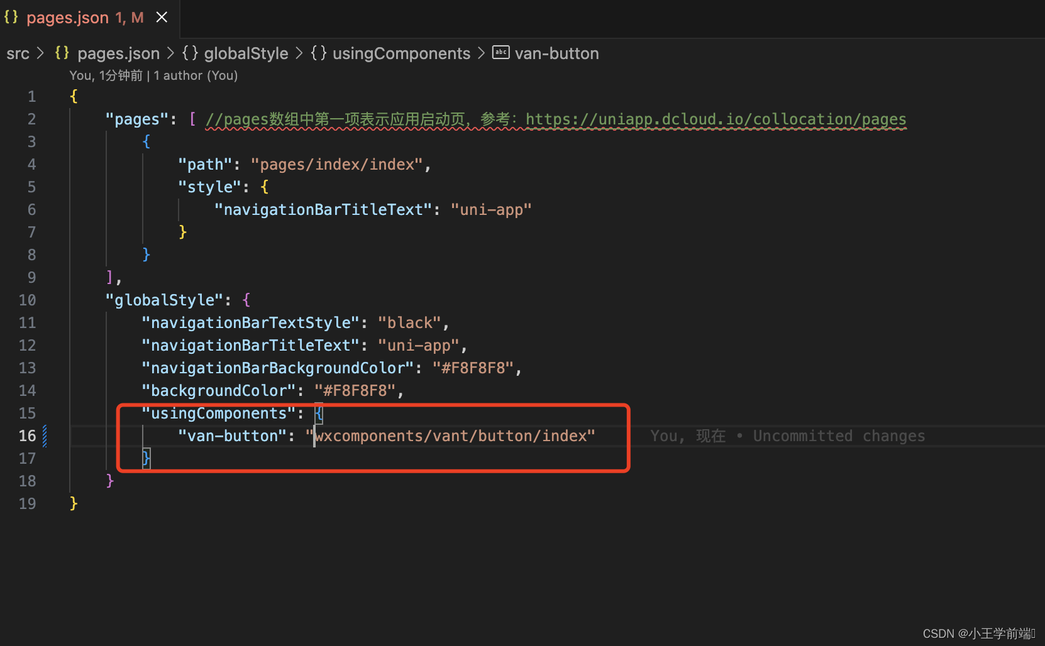Click the "globalStyle" key on line 10

point(164,300)
